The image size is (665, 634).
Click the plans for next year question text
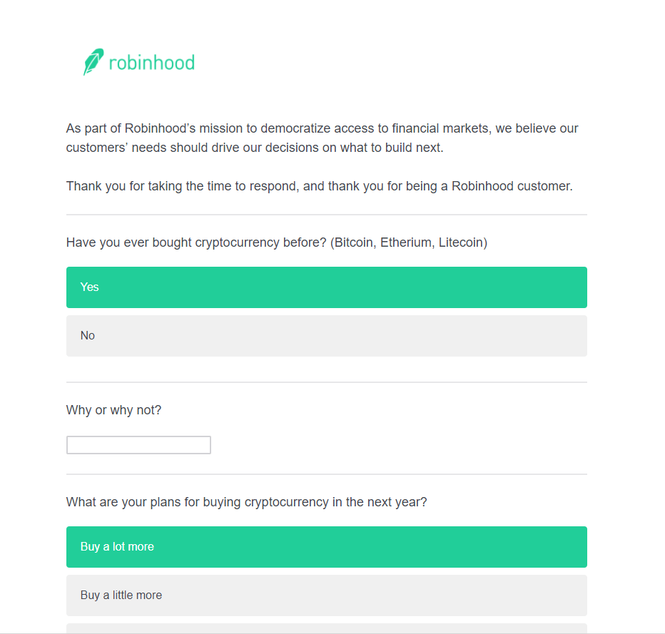[x=246, y=502]
